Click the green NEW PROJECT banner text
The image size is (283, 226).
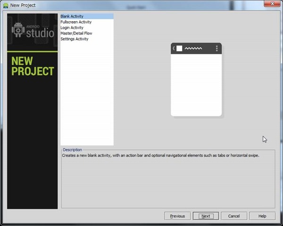[x=33, y=66]
